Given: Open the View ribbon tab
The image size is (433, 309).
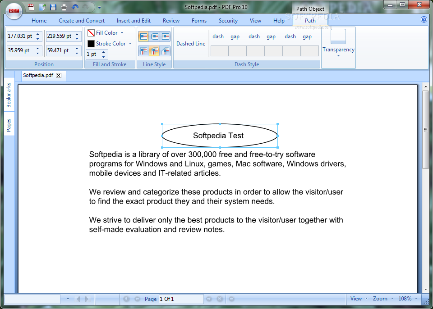Looking at the screenshot, I should [255, 21].
